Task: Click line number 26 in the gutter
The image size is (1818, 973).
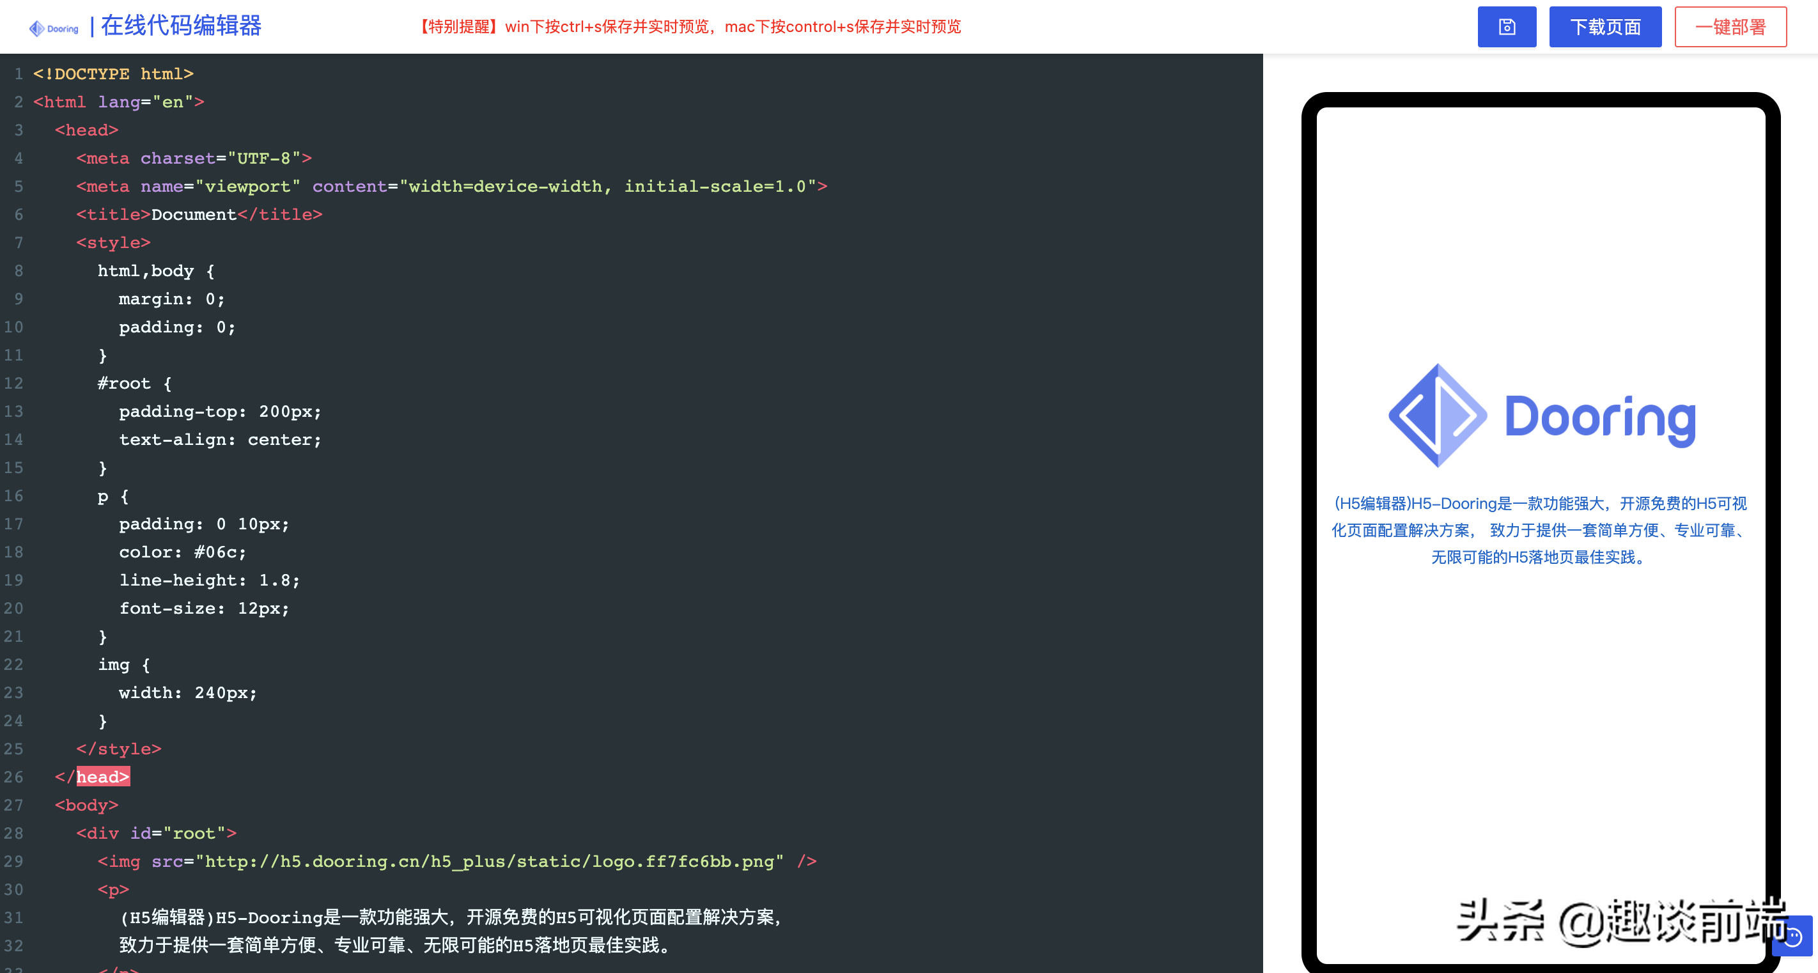Action: click(13, 777)
